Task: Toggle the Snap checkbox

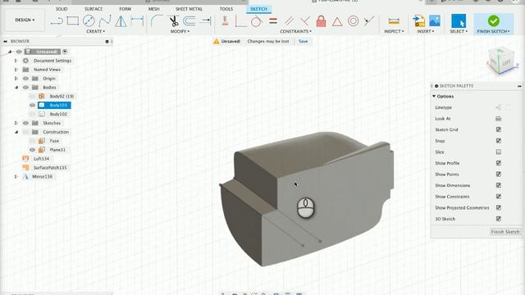Action: click(499, 141)
